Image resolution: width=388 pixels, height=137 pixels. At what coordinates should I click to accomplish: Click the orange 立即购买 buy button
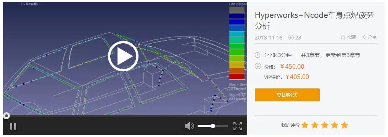(287, 95)
